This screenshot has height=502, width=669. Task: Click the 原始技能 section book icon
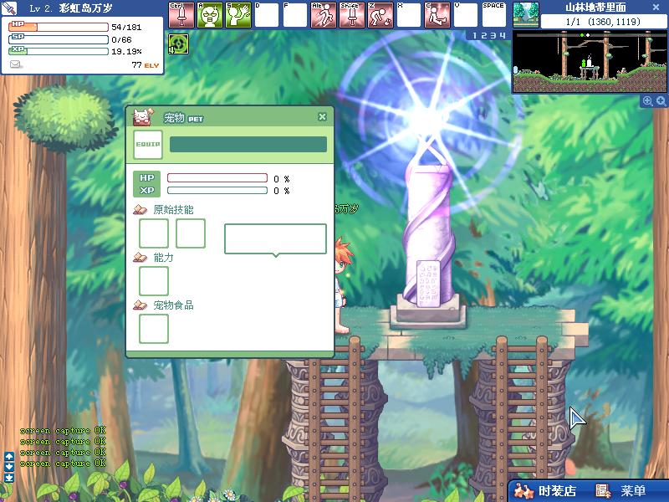pyautogui.click(x=140, y=210)
